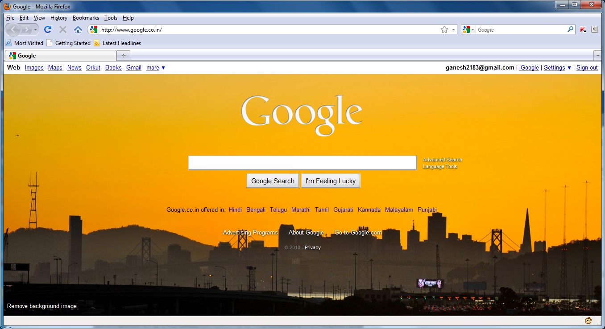This screenshot has width=605, height=329.
Task: Follow the Go to Google.com link
Action: coord(358,232)
